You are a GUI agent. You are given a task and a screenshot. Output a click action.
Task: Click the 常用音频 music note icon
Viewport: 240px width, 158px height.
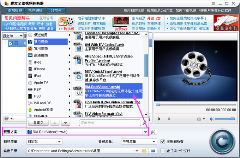pos(30,48)
